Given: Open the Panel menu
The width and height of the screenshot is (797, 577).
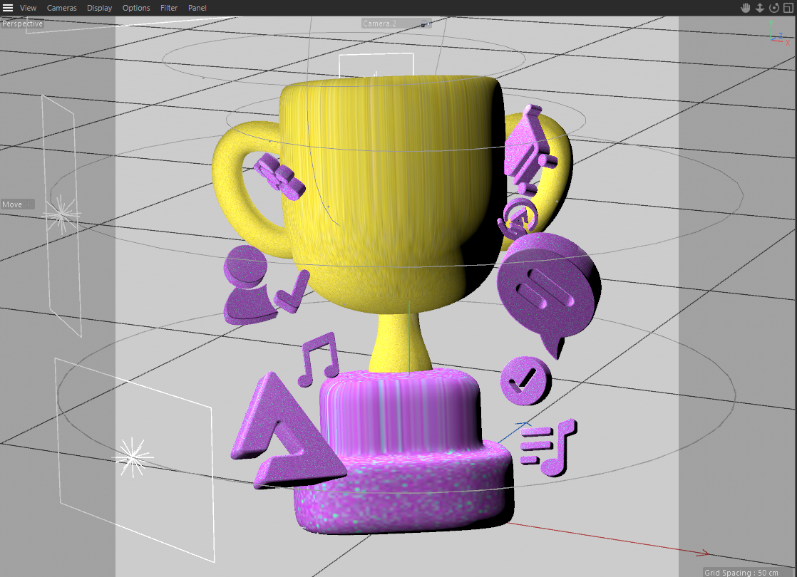Looking at the screenshot, I should click(197, 8).
